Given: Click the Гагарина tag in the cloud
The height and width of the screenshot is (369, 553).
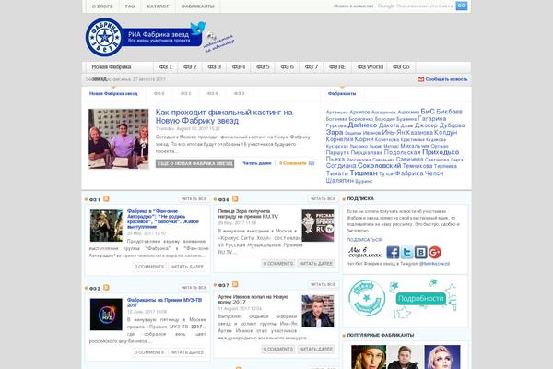Looking at the screenshot, I should (x=431, y=119).
